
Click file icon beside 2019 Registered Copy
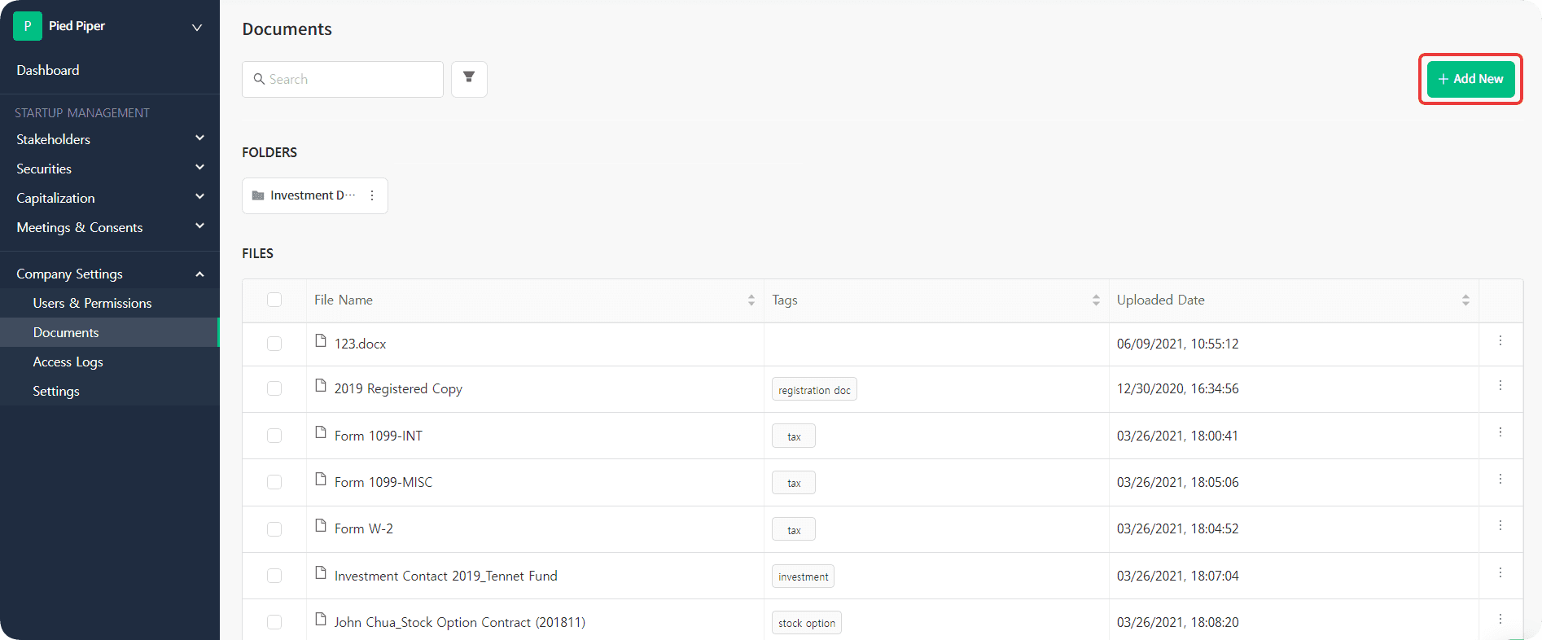pyautogui.click(x=321, y=386)
